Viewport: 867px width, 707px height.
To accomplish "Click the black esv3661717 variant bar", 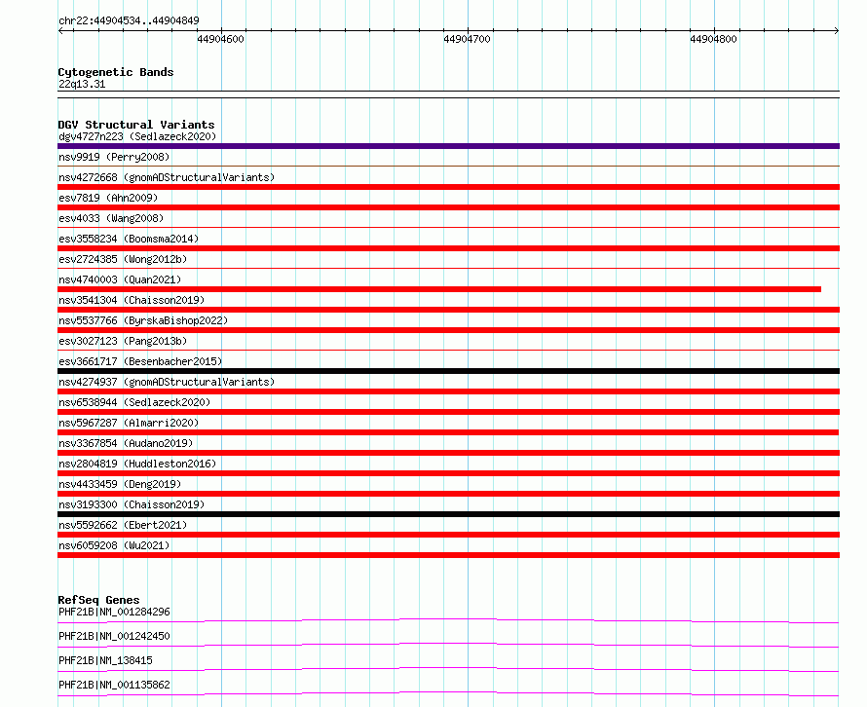I will coord(448,371).
